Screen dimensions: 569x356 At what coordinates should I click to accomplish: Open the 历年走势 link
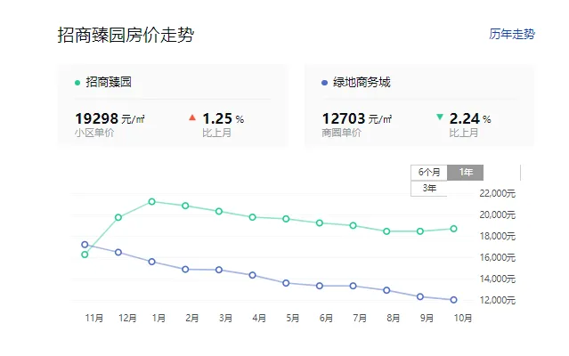[512, 34]
